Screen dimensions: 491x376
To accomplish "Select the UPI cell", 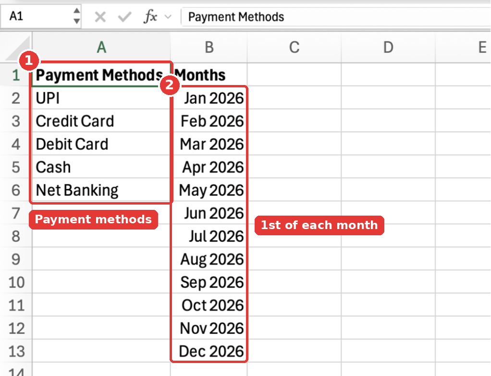I will click(101, 98).
